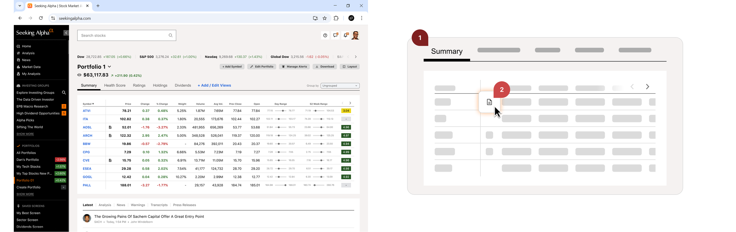The width and height of the screenshot is (736, 232).
Task: Click the browser reload icon
Action: (x=41, y=18)
